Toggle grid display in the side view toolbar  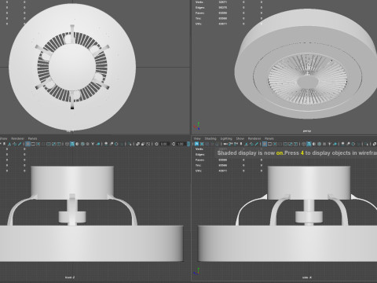pos(265,144)
